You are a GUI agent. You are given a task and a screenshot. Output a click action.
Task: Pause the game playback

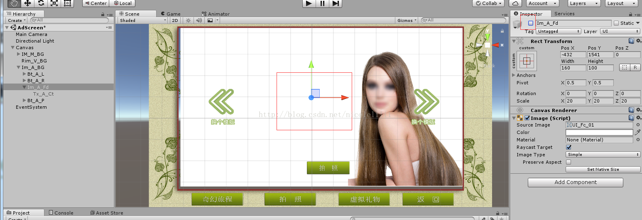(322, 3)
